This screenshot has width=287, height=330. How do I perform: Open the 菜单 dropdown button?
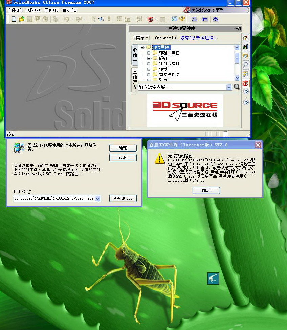pyautogui.click(x=141, y=38)
